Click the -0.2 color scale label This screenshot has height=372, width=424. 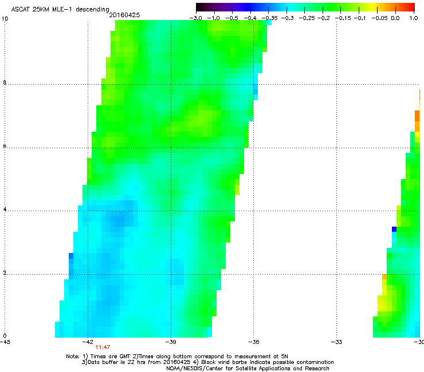coord(324,18)
